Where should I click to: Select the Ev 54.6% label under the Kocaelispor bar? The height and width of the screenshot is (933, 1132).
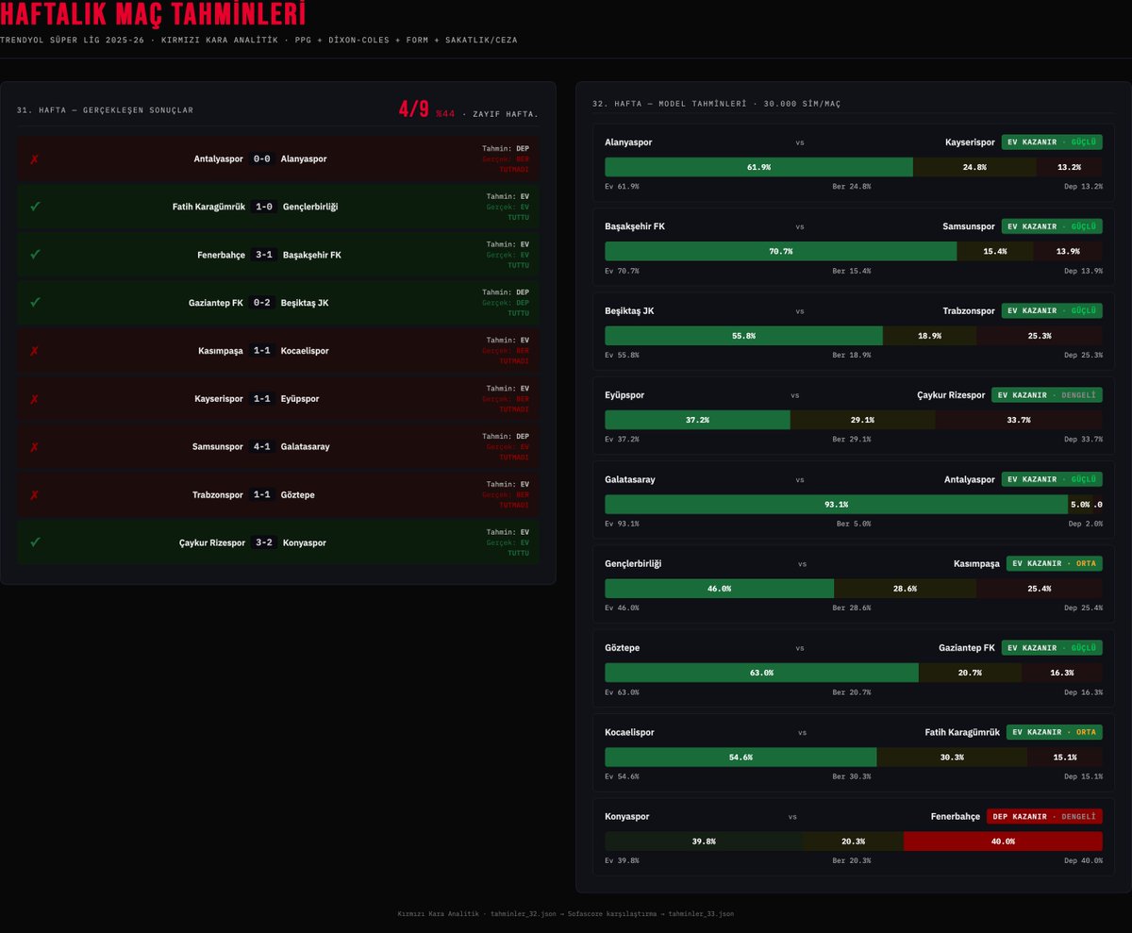click(x=622, y=776)
